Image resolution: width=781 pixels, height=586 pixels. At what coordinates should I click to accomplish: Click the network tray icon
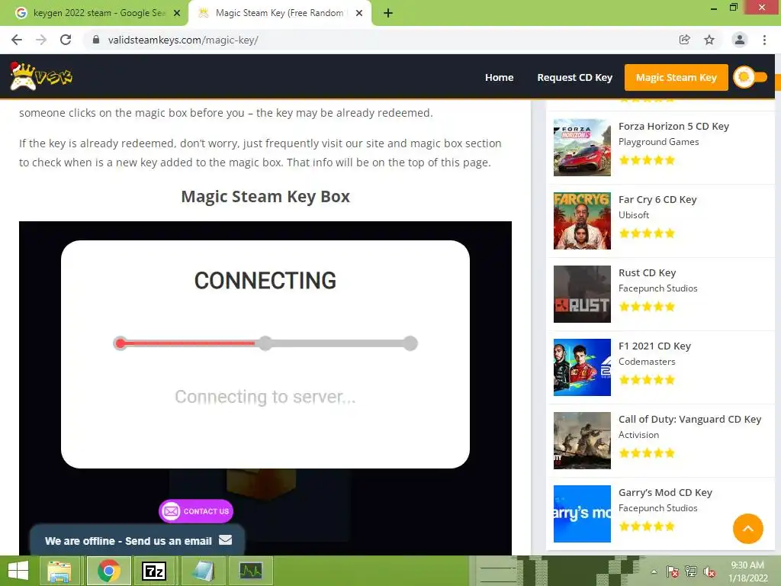click(691, 572)
